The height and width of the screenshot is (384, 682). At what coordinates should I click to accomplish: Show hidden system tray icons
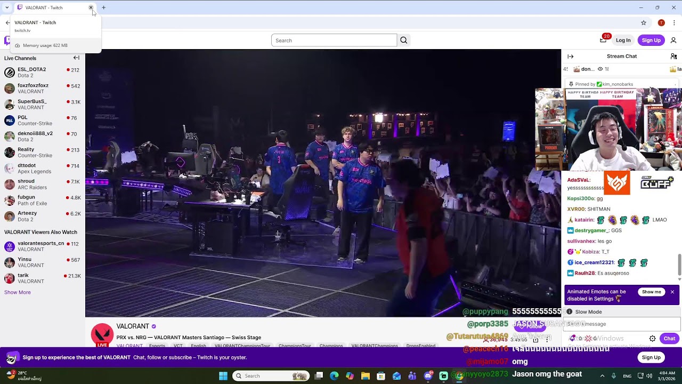[602, 376]
